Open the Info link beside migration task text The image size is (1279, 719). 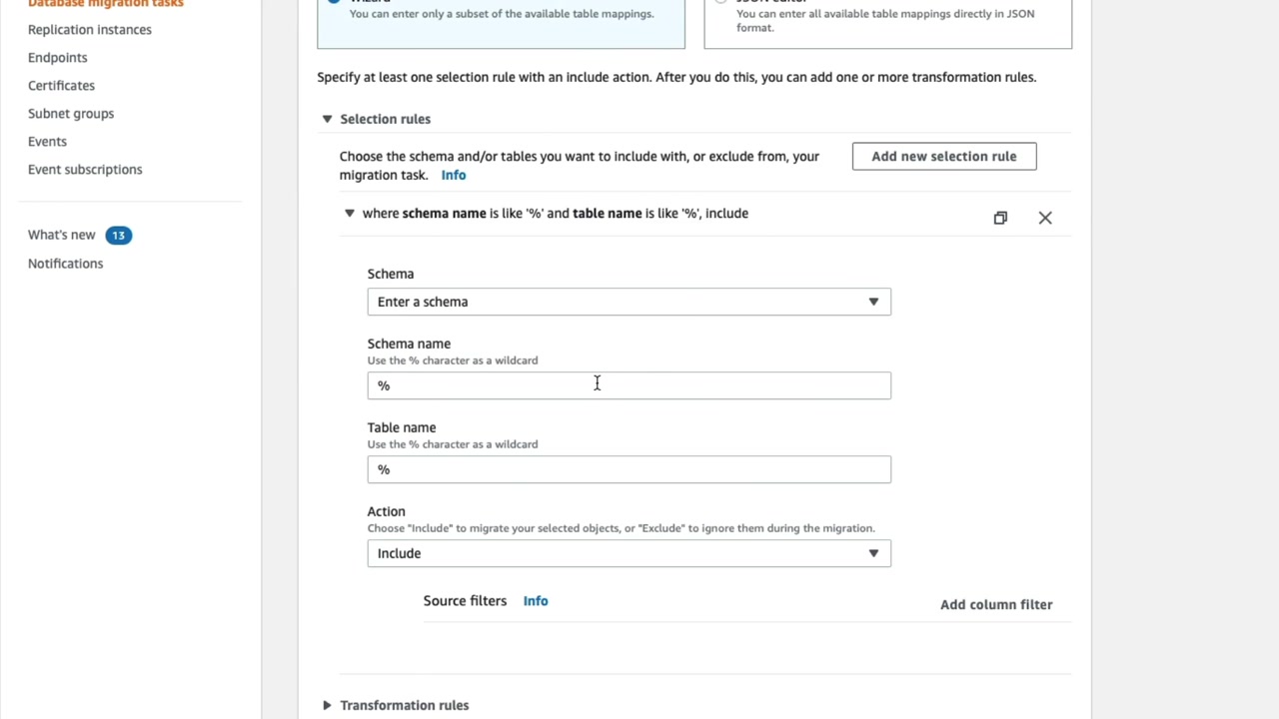(x=454, y=175)
